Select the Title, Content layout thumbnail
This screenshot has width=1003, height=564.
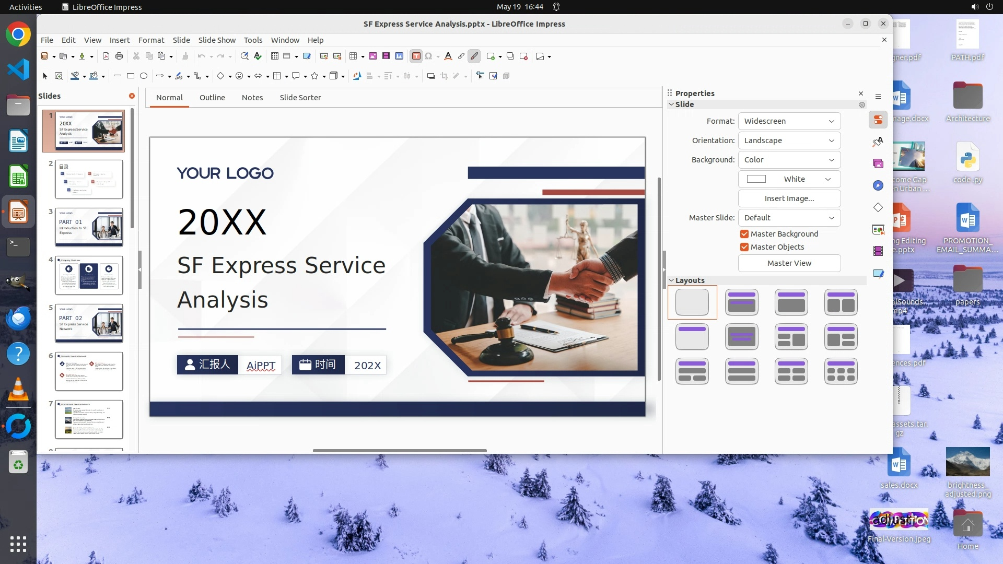point(791,302)
